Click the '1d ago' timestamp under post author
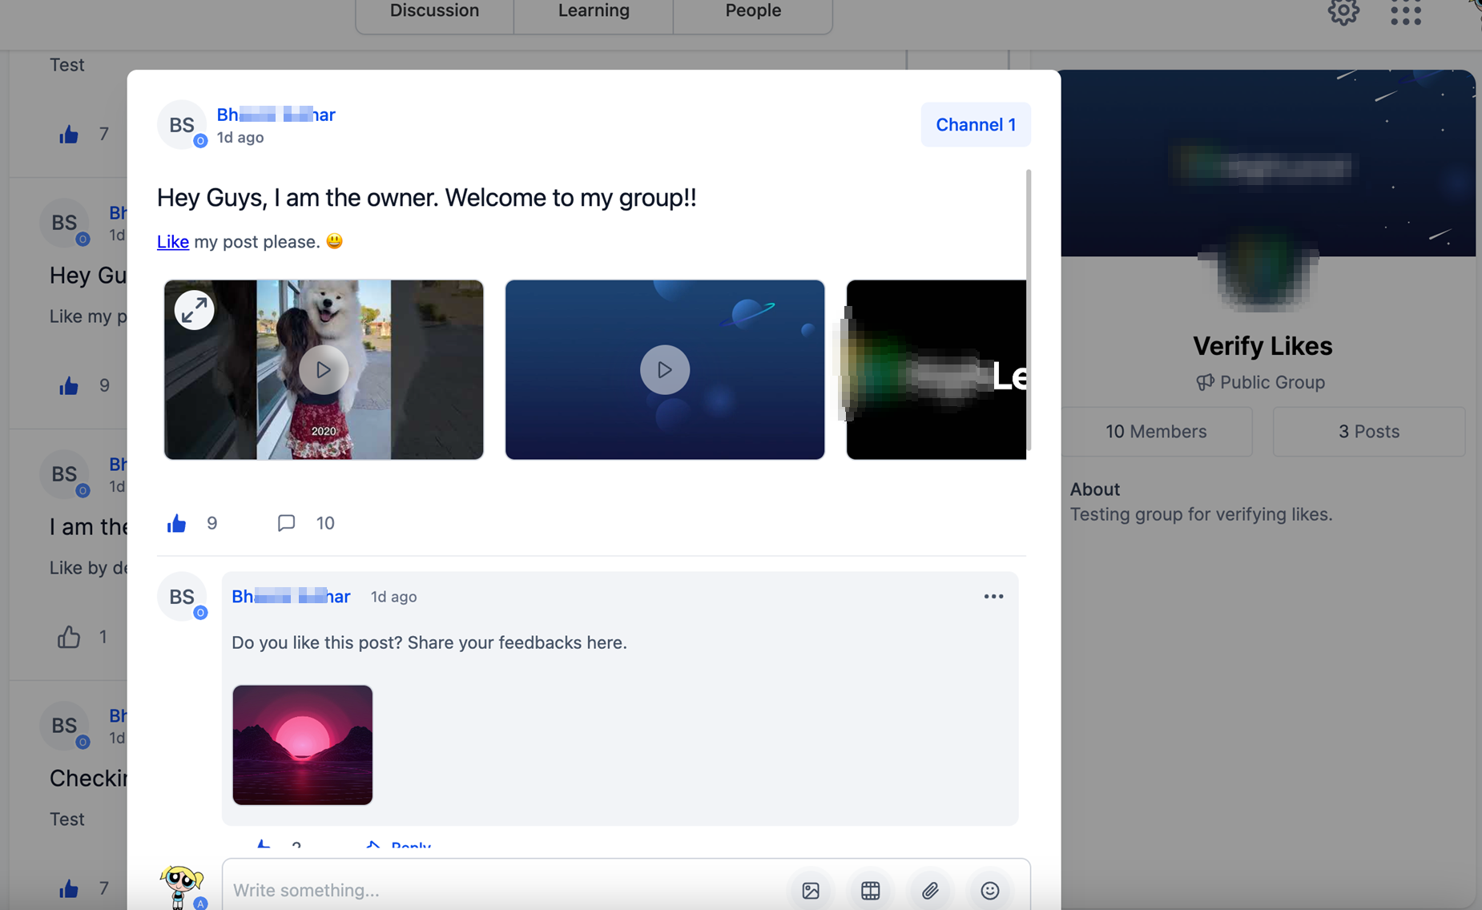Screen dimensions: 1482x910 pos(240,138)
